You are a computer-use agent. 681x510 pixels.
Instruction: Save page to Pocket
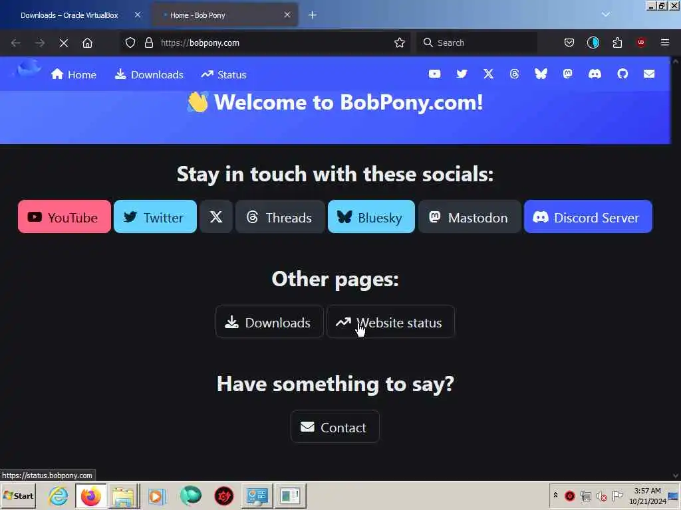pyautogui.click(x=569, y=42)
